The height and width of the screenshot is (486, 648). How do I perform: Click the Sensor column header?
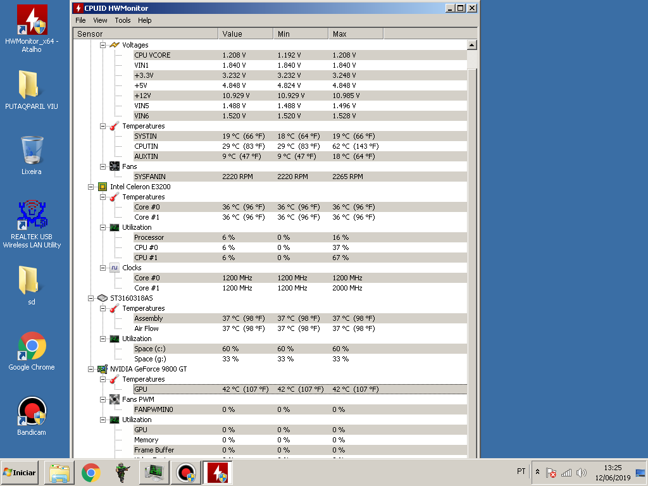click(146, 34)
